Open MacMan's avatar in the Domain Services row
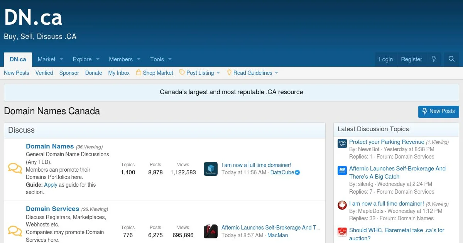Viewport: 463px width, 243px height. [x=211, y=231]
